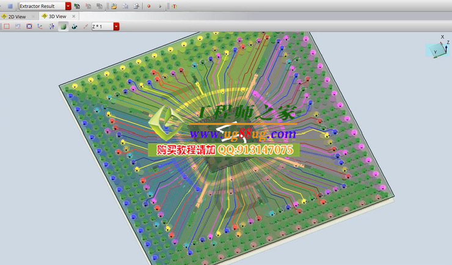
Task: Click the open folder icon in the top toolbar
Action: (114, 5)
